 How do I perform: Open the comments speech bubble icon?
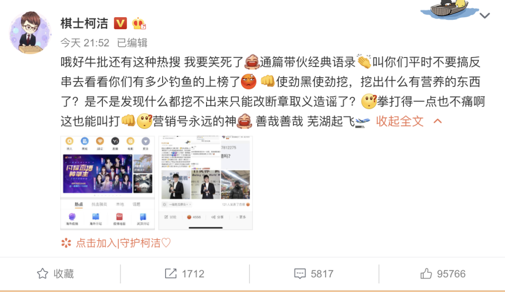(x=300, y=274)
